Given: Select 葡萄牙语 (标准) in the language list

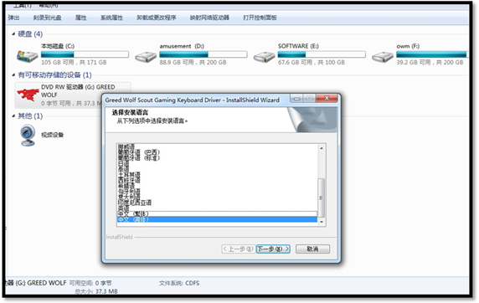Looking at the screenshot, I should (217, 158).
